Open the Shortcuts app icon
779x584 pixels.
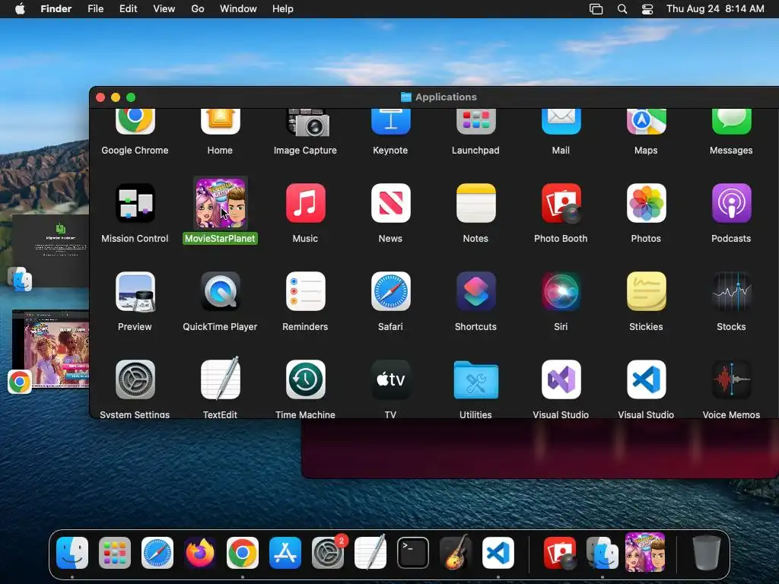coord(475,291)
